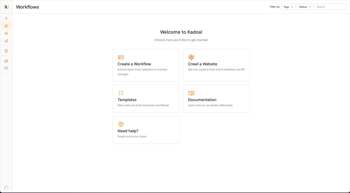Choose the Templates card title
The width and height of the screenshot is (350, 193).
click(127, 100)
